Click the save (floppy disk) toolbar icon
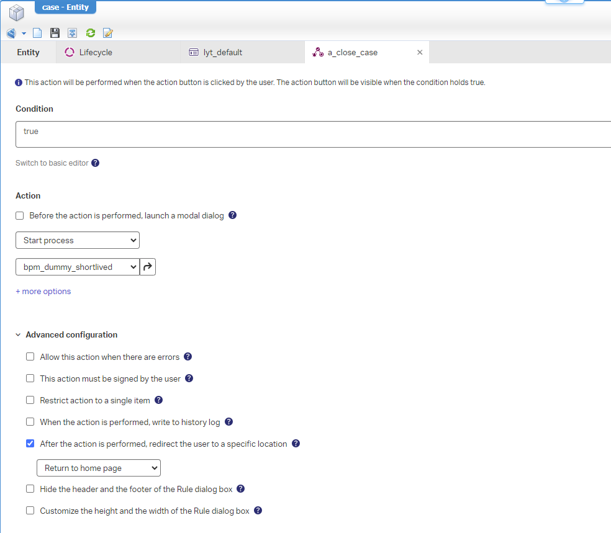This screenshot has height=533, width=611. [55, 33]
